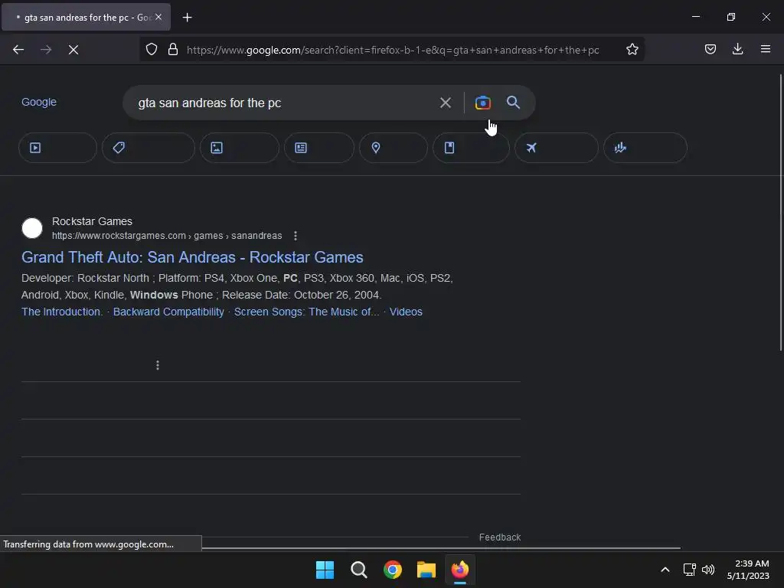Image resolution: width=784 pixels, height=588 pixels.
Task: Go to the Google home logo
Action: pos(39,102)
